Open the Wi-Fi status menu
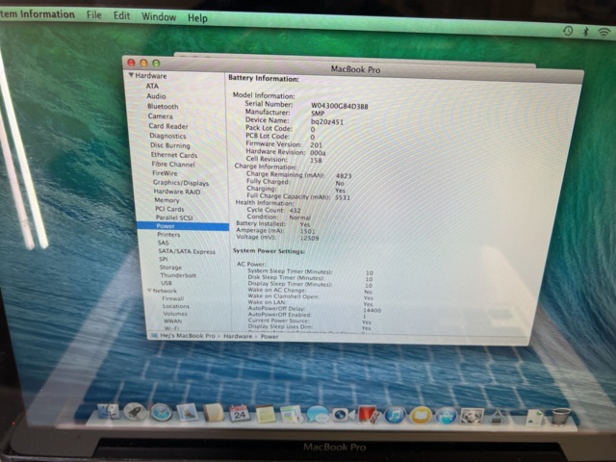 pyautogui.click(x=604, y=33)
